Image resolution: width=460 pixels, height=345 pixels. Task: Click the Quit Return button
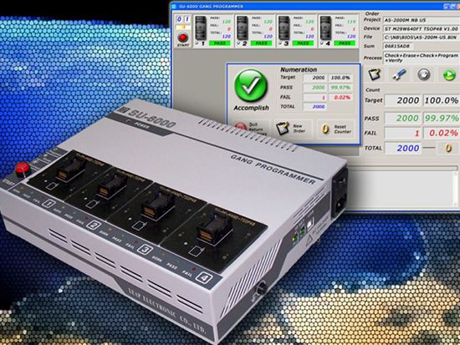click(251, 128)
